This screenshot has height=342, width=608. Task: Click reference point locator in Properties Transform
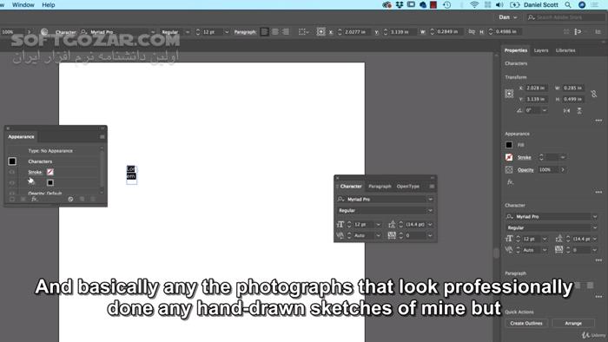pyautogui.click(x=509, y=94)
